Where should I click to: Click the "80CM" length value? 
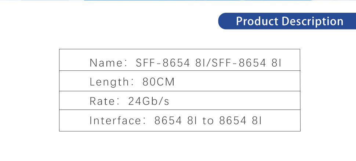159,82
